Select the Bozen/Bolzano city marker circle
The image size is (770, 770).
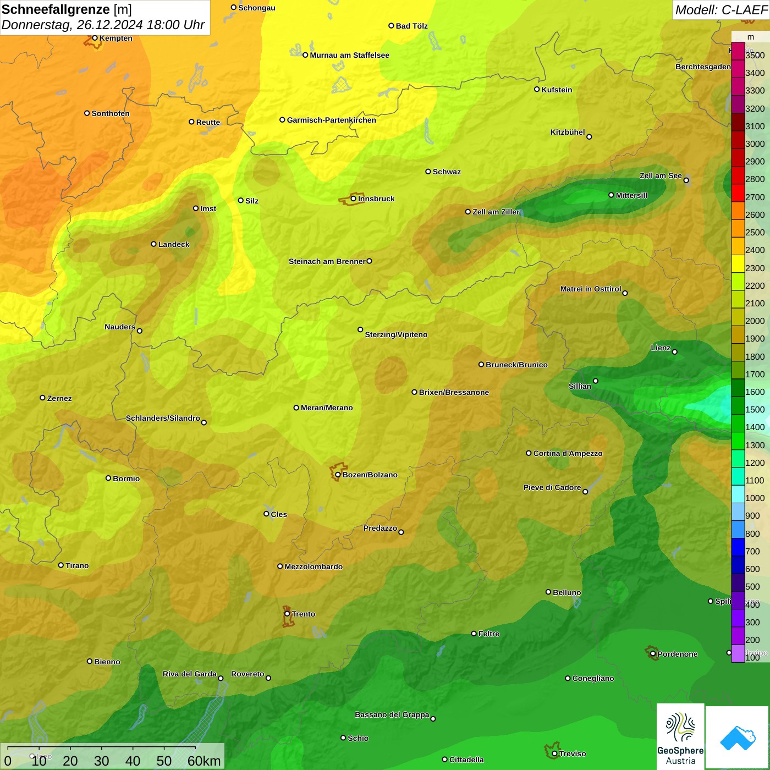click(338, 475)
